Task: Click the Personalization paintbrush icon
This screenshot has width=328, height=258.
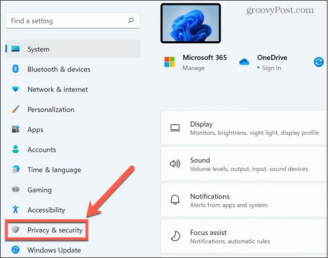Action: click(x=16, y=109)
